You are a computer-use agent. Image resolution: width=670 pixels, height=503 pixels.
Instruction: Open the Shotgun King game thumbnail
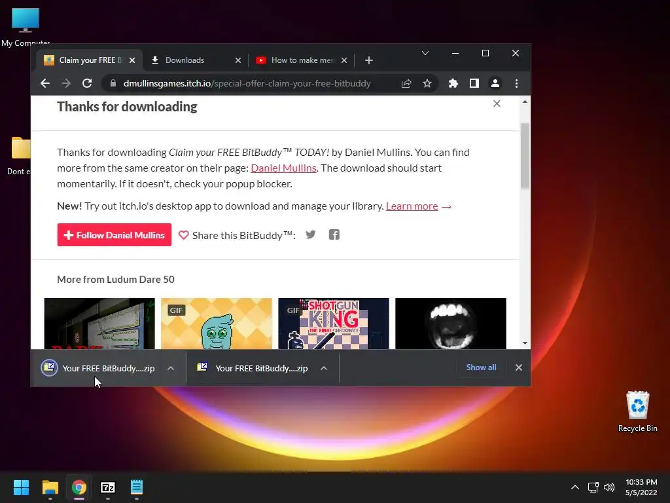pos(334,324)
